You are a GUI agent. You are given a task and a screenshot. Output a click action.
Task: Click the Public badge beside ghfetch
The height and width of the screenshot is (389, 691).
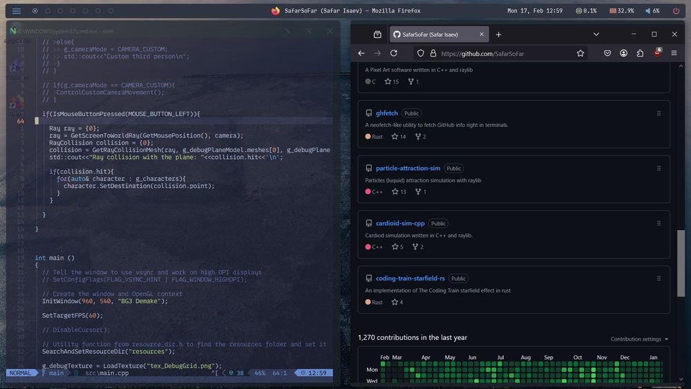pyautogui.click(x=411, y=113)
